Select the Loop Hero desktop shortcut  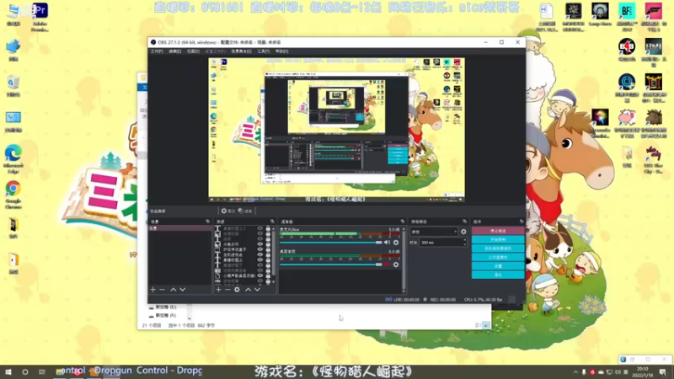pos(600,15)
